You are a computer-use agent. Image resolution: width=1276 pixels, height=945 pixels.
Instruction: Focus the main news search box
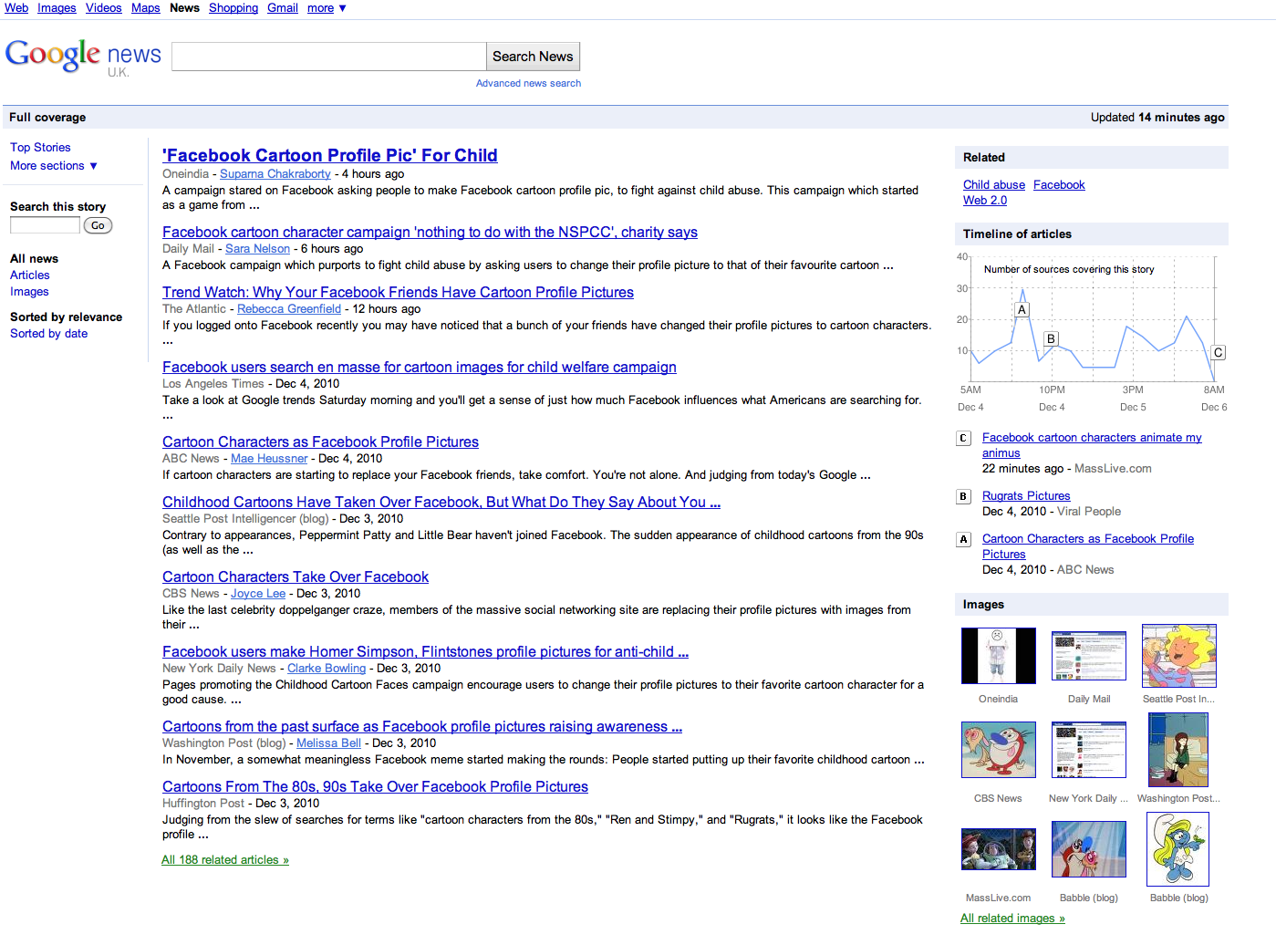[x=328, y=57]
